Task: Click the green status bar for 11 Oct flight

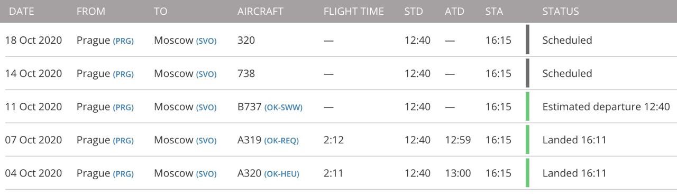Action: 527,106
